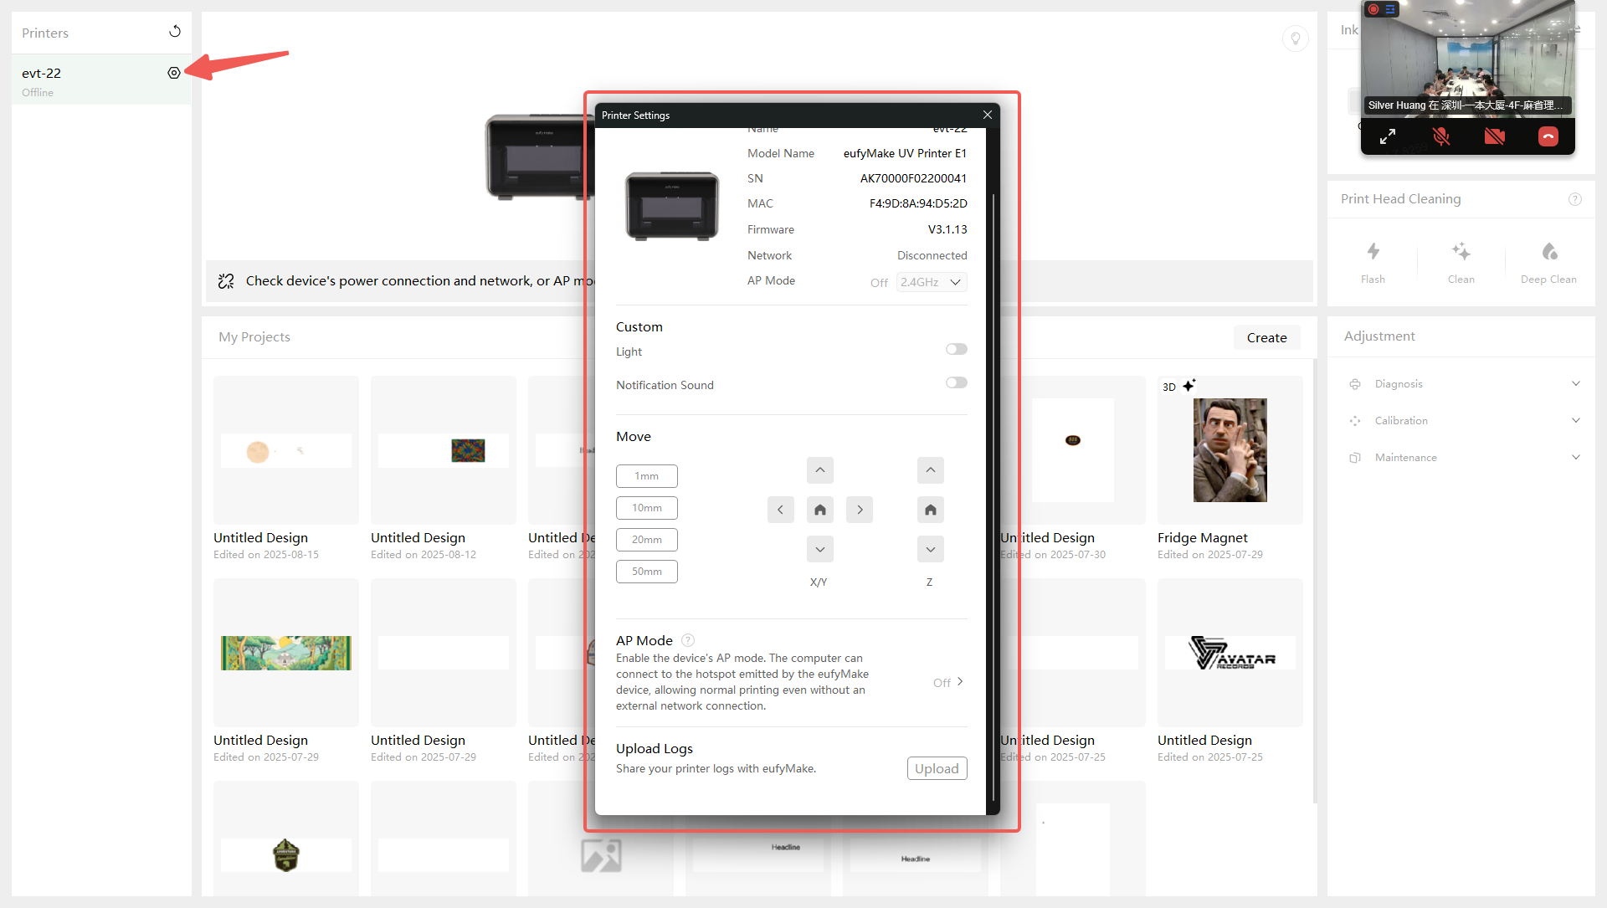
Task: Home the Z axis
Action: 931,510
